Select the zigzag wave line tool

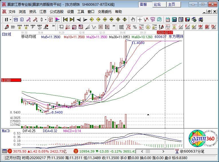tap(94, 27)
